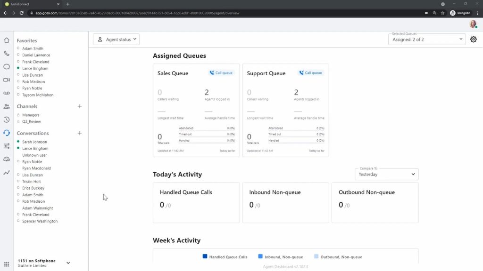Toggle Inbound, Non-queue legend series
This screenshot has height=271, width=483.
pos(280,257)
